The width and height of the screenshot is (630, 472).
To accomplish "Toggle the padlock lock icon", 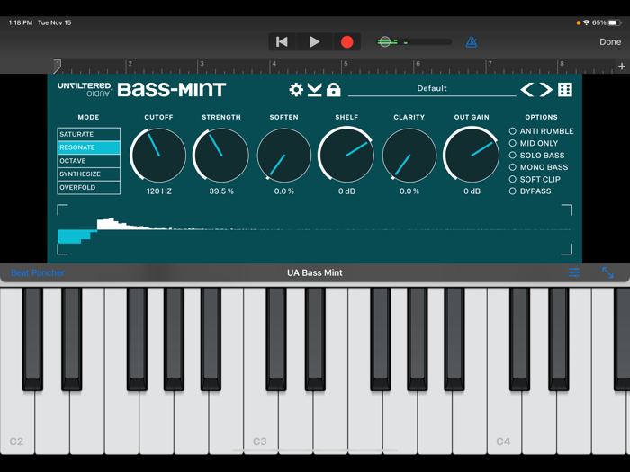I will pyautogui.click(x=334, y=90).
